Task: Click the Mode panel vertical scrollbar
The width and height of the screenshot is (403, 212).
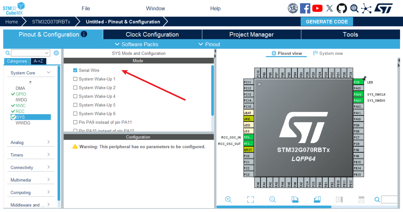Action: coord(212,90)
